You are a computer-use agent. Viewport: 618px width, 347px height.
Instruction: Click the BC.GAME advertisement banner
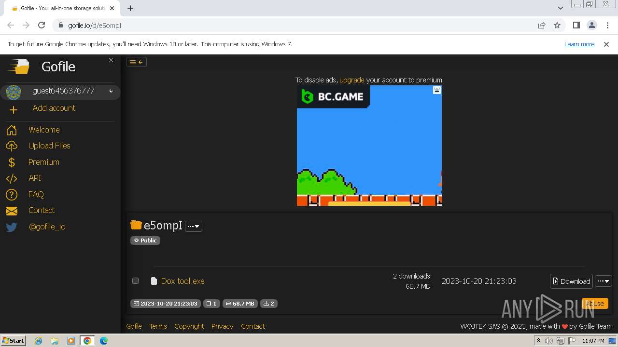(x=369, y=146)
